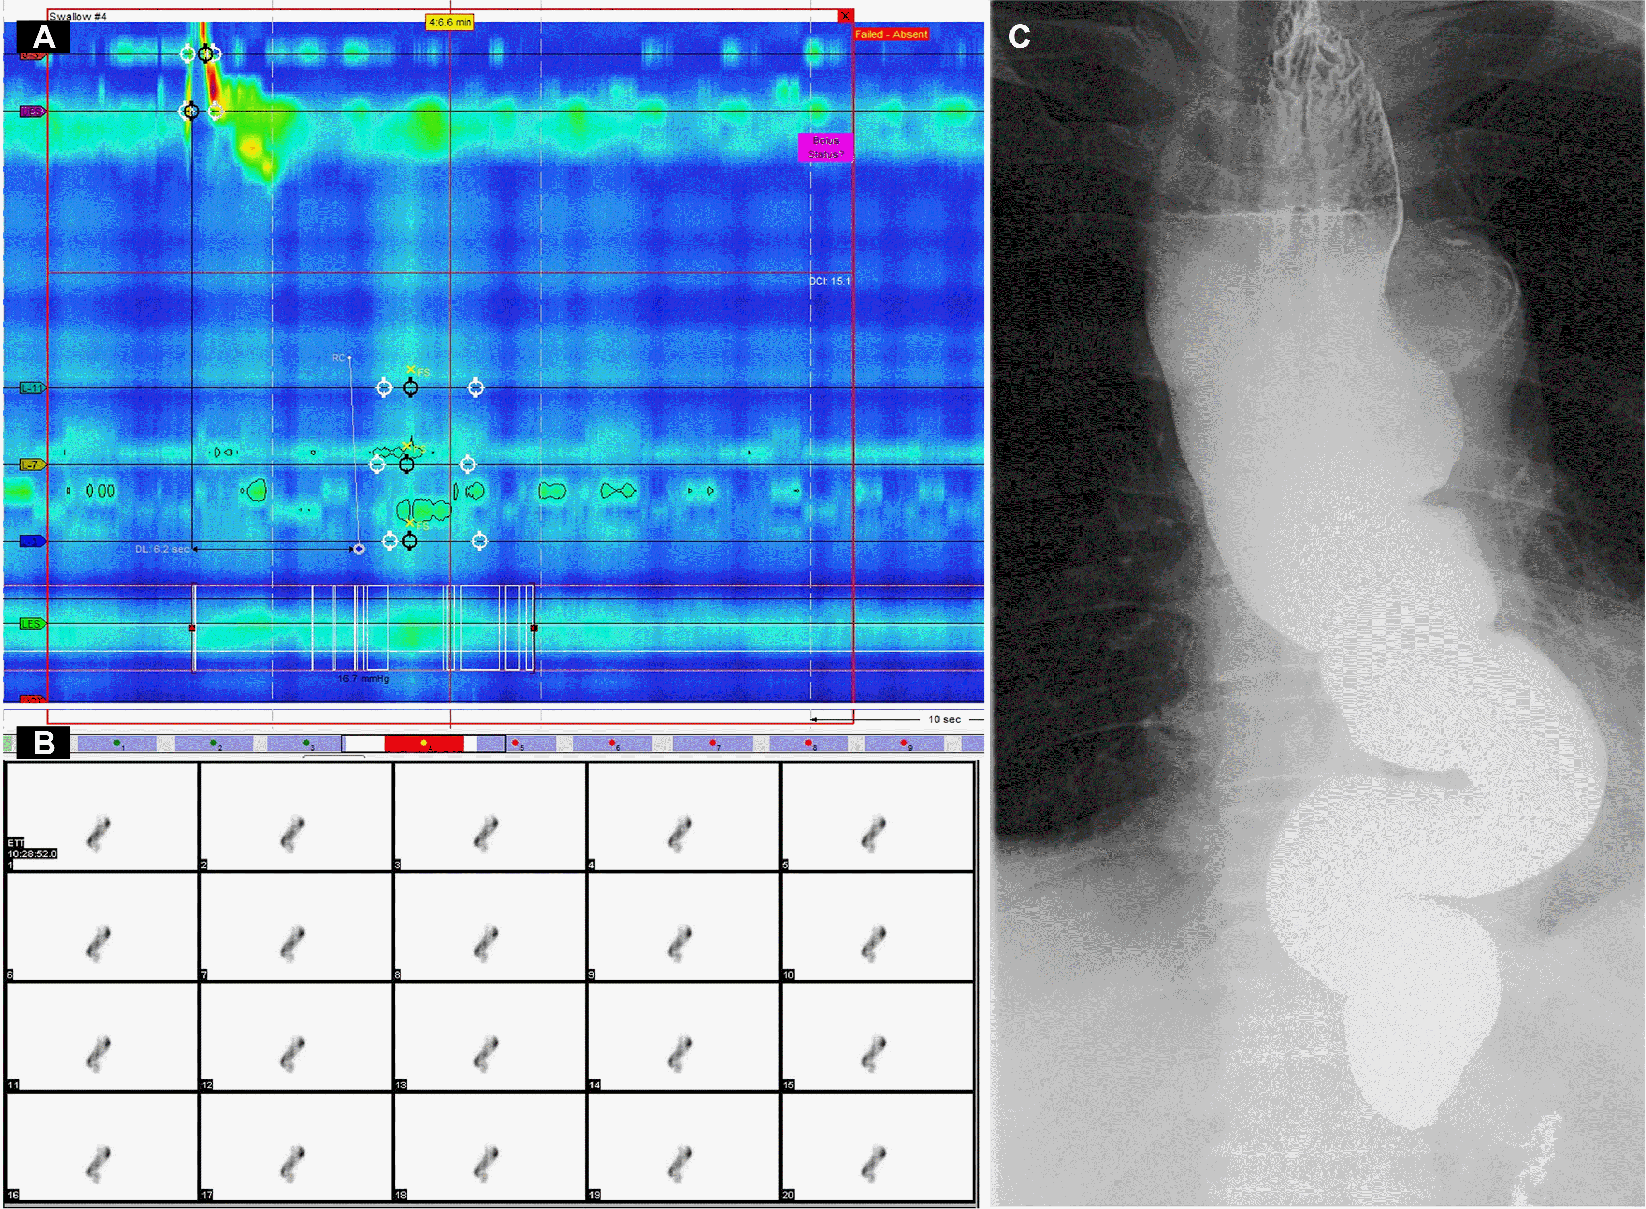
Task: Open scintigraphy frame 15 thumbnail
Action: [x=877, y=1036]
